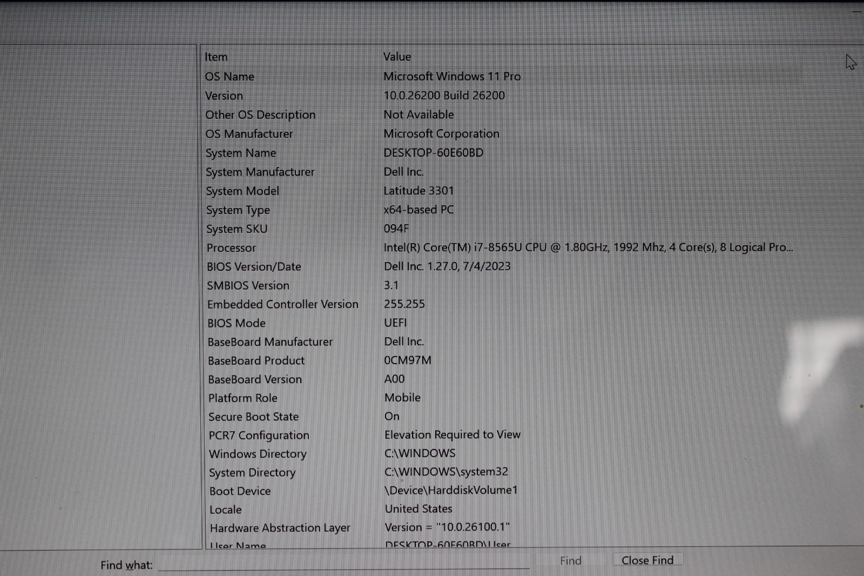The image size is (864, 576).
Task: Select the Mobile platform value
Action: (x=402, y=398)
